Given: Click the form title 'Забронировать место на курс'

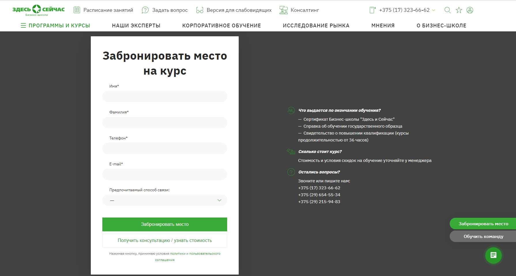Looking at the screenshot, I should pos(165,63).
